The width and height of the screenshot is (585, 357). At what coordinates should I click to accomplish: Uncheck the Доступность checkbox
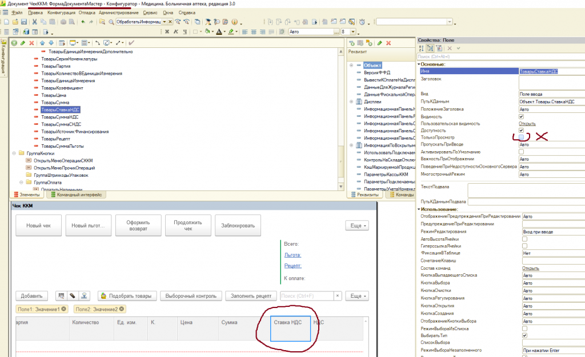tap(521, 130)
